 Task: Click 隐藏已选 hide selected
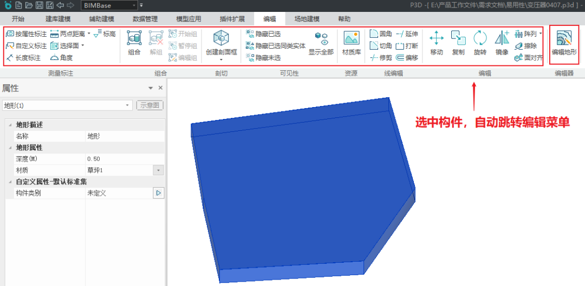[263, 34]
